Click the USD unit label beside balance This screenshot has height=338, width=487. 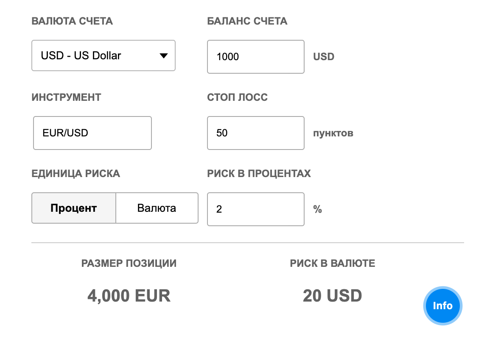pyautogui.click(x=324, y=57)
